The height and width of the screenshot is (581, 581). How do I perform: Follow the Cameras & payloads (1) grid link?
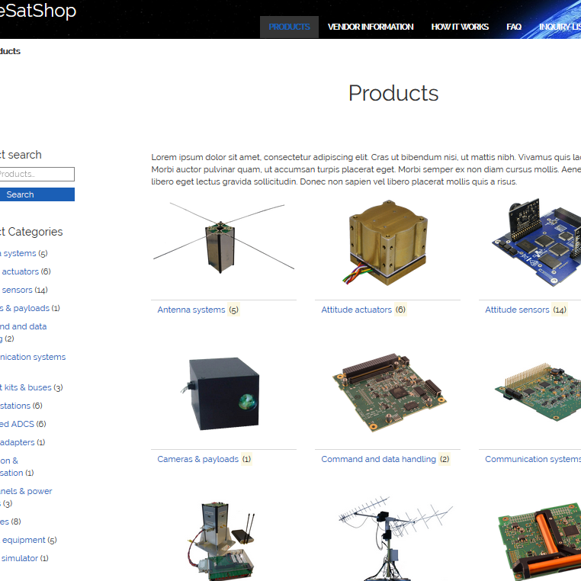[204, 459]
